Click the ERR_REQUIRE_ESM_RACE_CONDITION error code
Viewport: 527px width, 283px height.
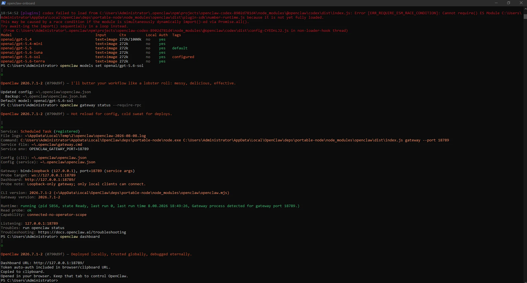point(403,13)
